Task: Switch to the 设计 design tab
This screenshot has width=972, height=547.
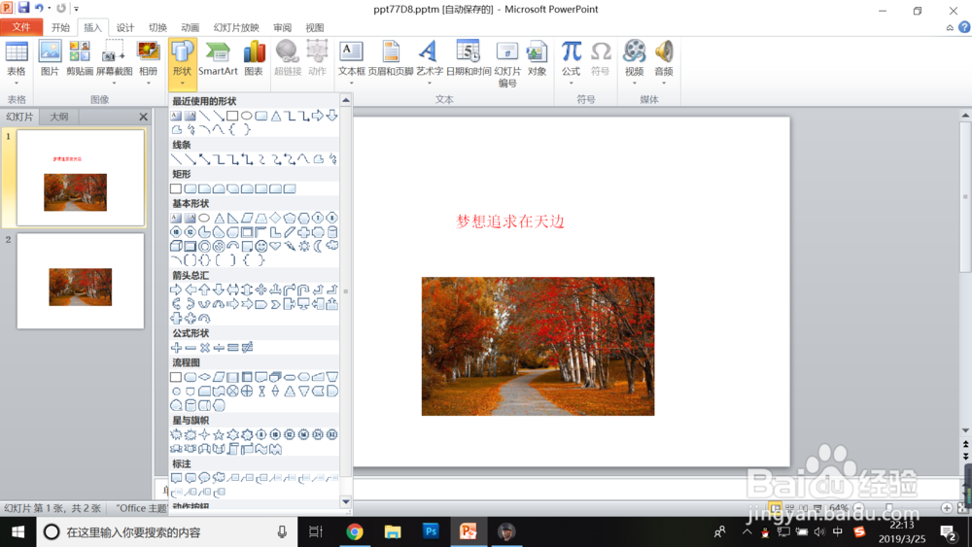Action: pyautogui.click(x=125, y=27)
